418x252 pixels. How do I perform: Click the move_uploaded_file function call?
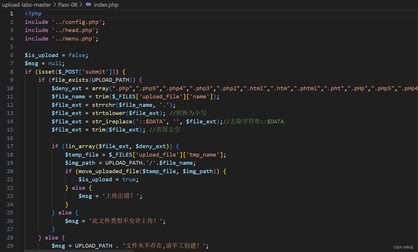point(147,171)
